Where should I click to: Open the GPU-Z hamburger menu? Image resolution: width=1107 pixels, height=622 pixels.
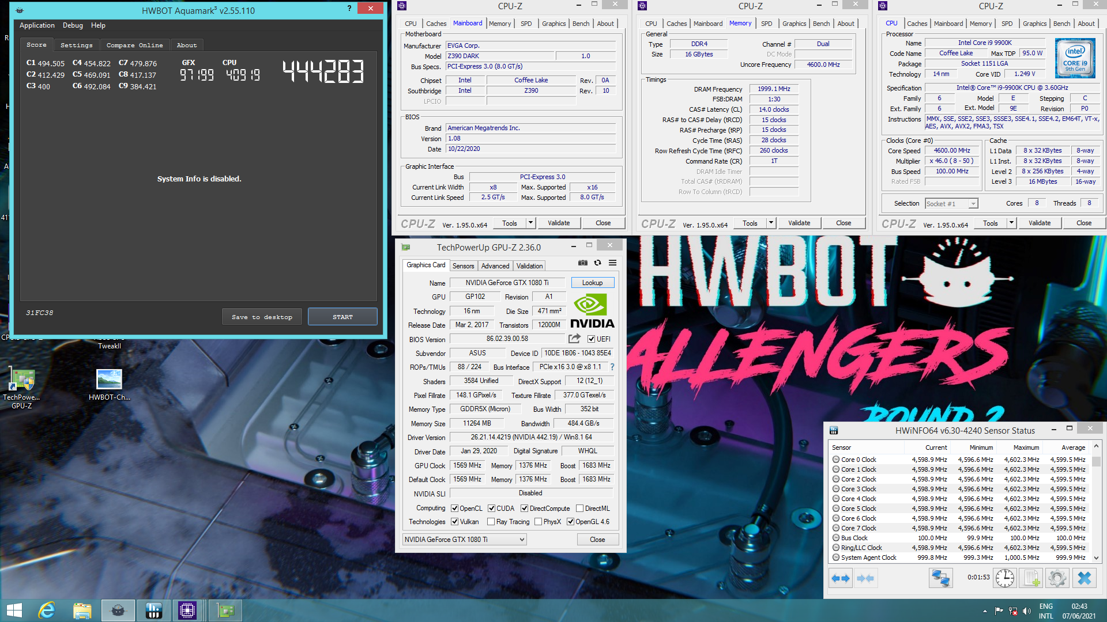[x=612, y=263]
